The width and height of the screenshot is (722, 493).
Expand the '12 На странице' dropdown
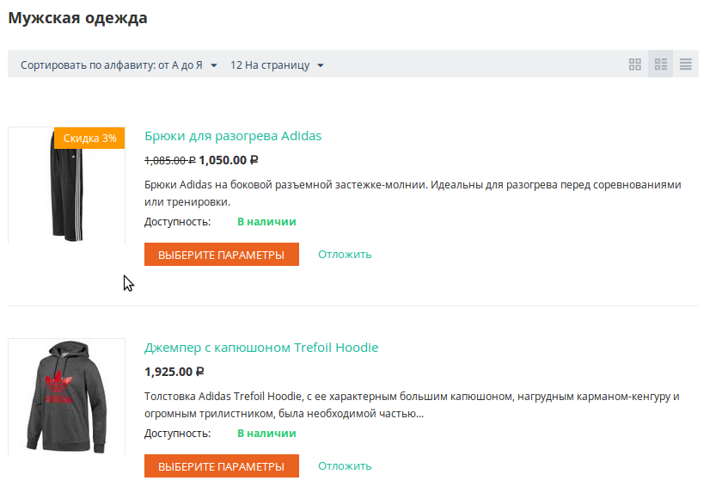click(277, 65)
